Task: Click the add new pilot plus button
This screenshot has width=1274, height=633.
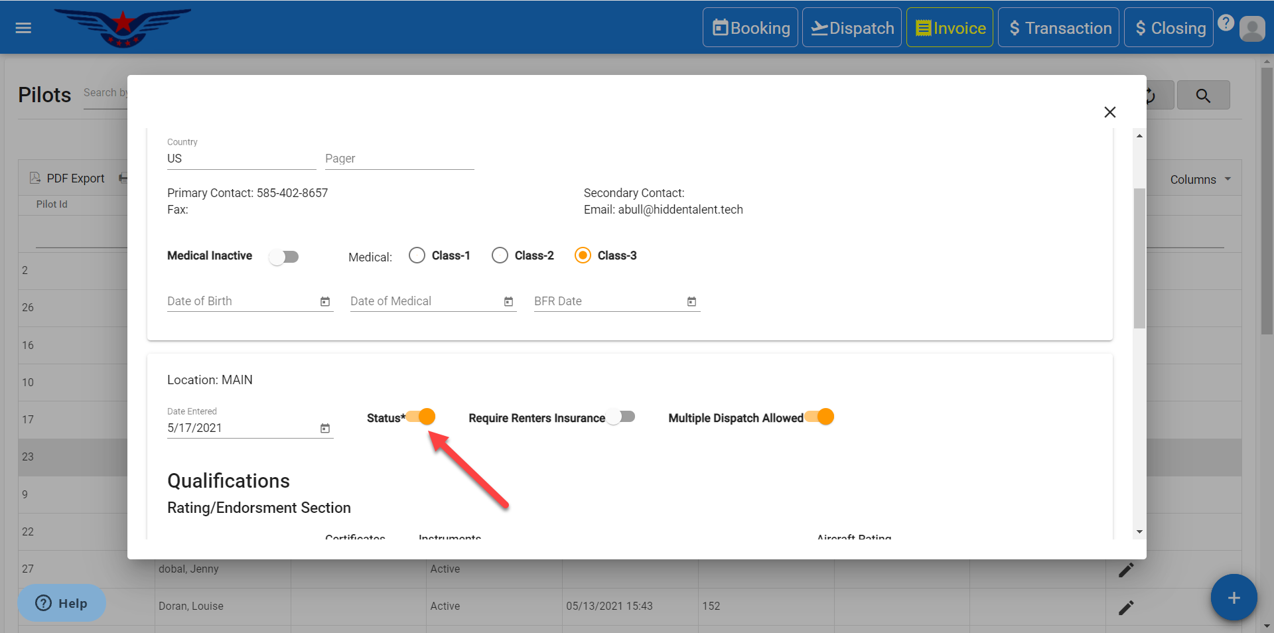Action: pos(1233,597)
